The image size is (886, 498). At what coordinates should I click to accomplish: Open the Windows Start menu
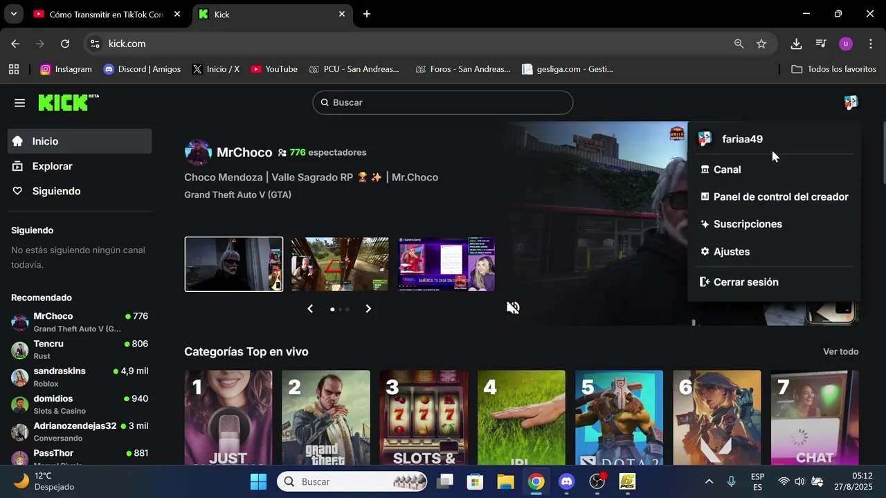pos(258,481)
